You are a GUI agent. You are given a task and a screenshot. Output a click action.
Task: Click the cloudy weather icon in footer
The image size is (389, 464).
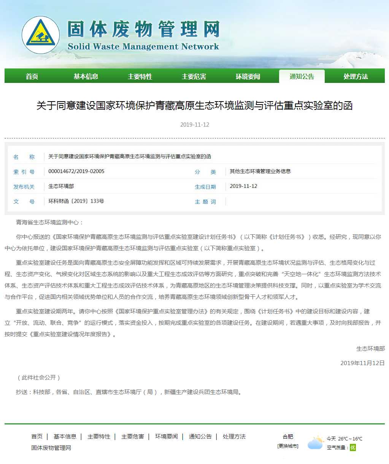pos(315,443)
